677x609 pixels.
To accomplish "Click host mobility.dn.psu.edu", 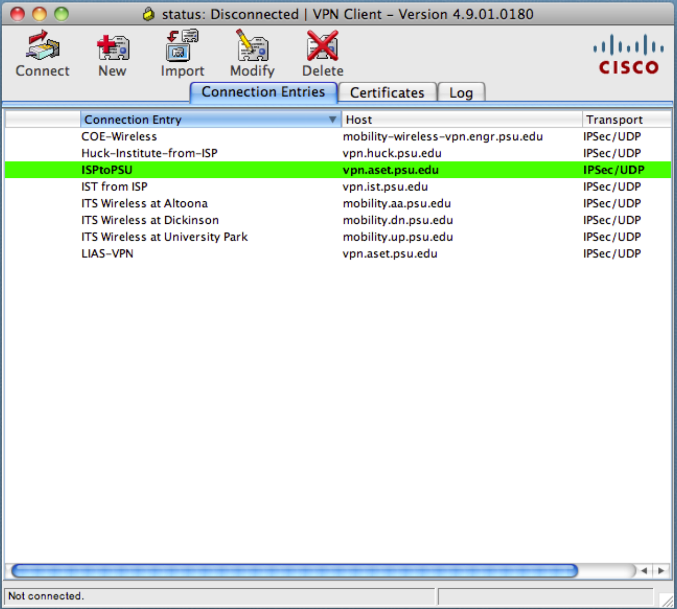I will click(x=398, y=220).
